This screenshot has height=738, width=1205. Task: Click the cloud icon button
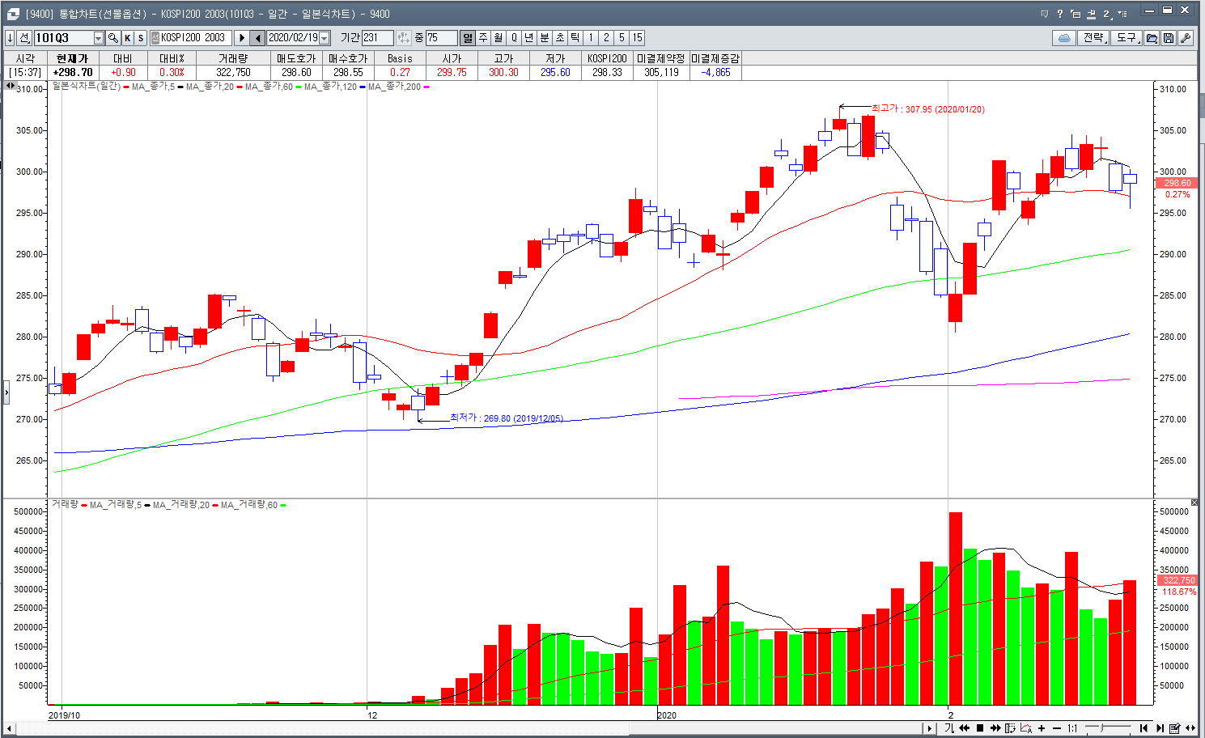click(x=1064, y=38)
